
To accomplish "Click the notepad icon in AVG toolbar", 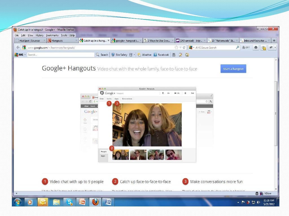I will [x=180, y=55].
